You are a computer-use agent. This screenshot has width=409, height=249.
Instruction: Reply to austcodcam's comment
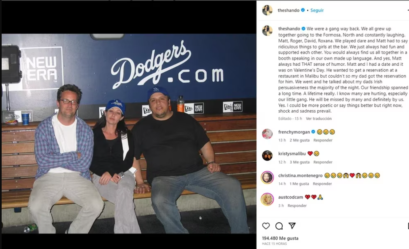point(297,206)
